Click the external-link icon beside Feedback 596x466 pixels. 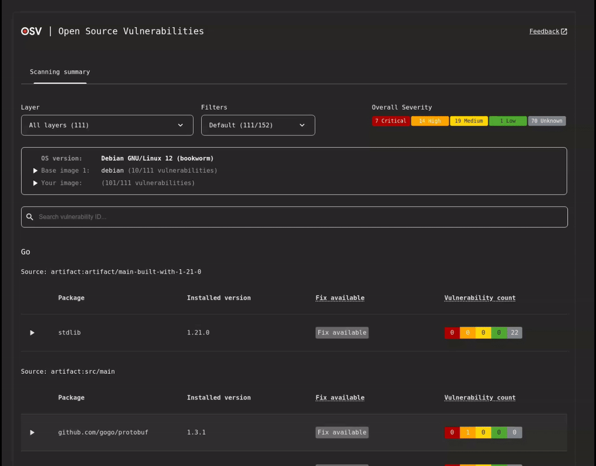tap(563, 31)
